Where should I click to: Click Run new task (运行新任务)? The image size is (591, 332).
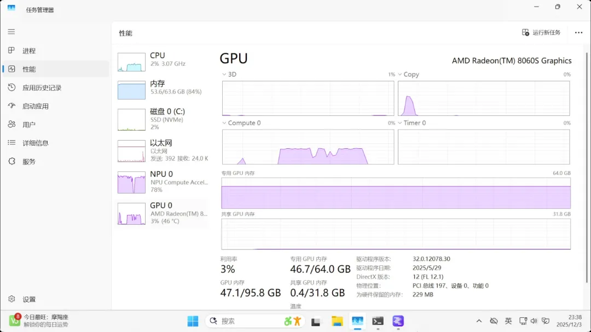click(x=541, y=33)
